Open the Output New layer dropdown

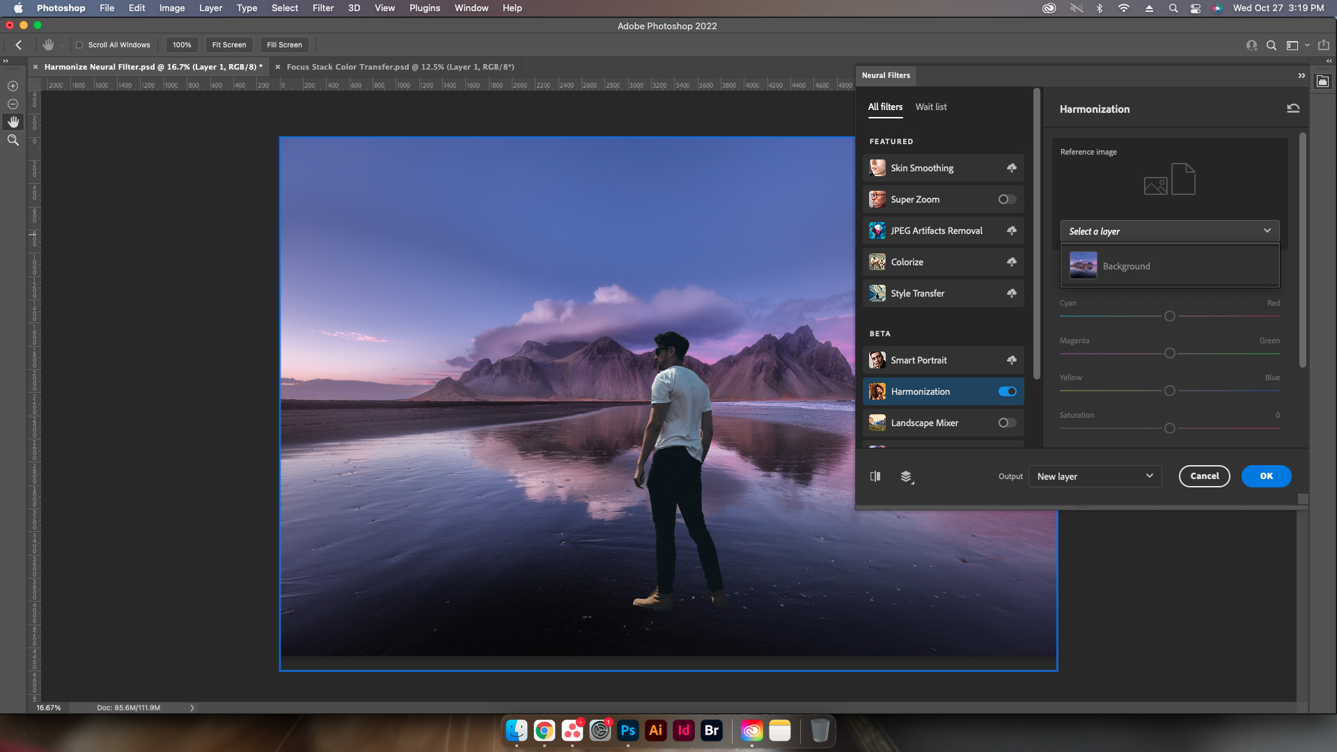click(x=1095, y=476)
